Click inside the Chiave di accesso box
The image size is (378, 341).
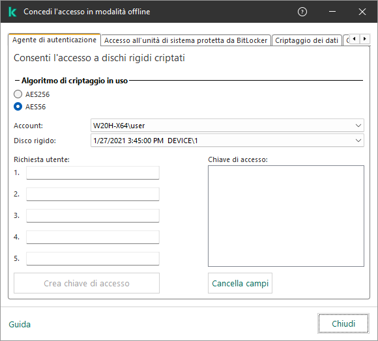point(286,216)
